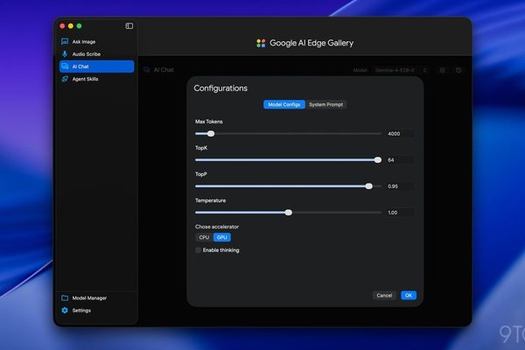Click the Configurations dialog title
Viewport: 525px width, 350px height.
[220, 88]
